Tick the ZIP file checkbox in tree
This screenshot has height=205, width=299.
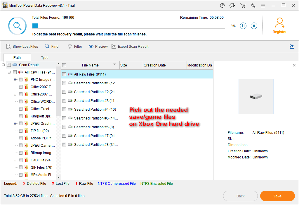point(21,131)
